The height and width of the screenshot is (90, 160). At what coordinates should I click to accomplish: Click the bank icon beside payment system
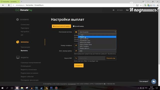[76, 32]
